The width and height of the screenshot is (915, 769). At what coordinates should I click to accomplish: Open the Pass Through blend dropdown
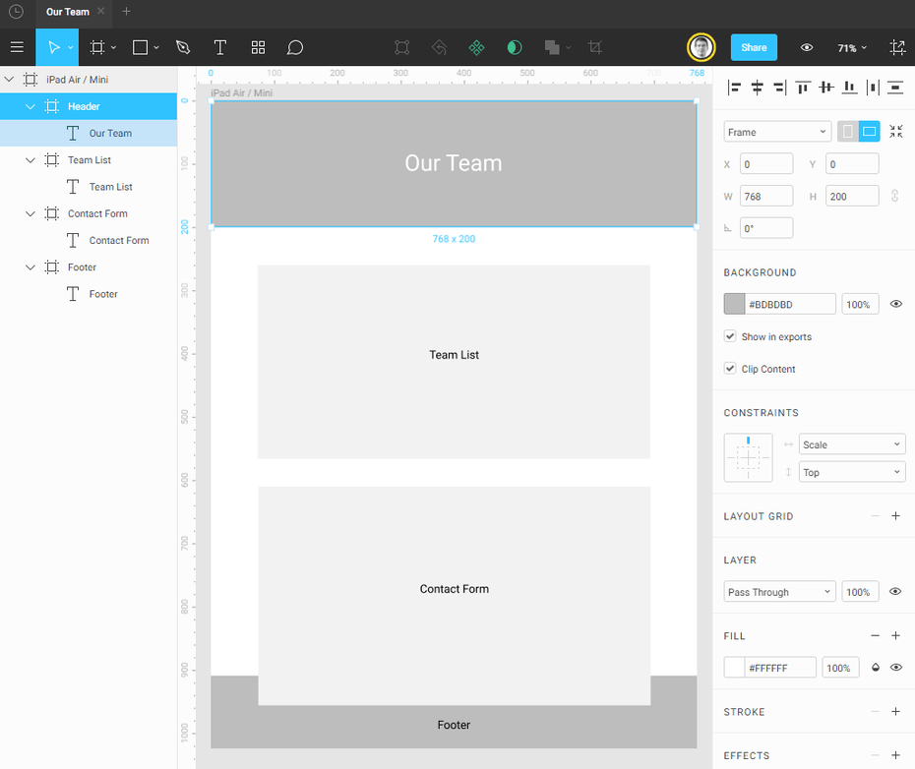779,592
